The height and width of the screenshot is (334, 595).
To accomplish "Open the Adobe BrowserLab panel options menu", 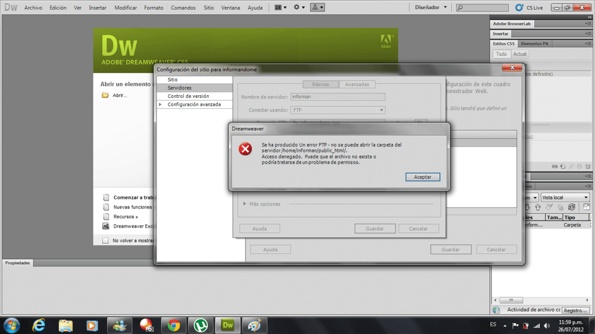I will (x=588, y=23).
